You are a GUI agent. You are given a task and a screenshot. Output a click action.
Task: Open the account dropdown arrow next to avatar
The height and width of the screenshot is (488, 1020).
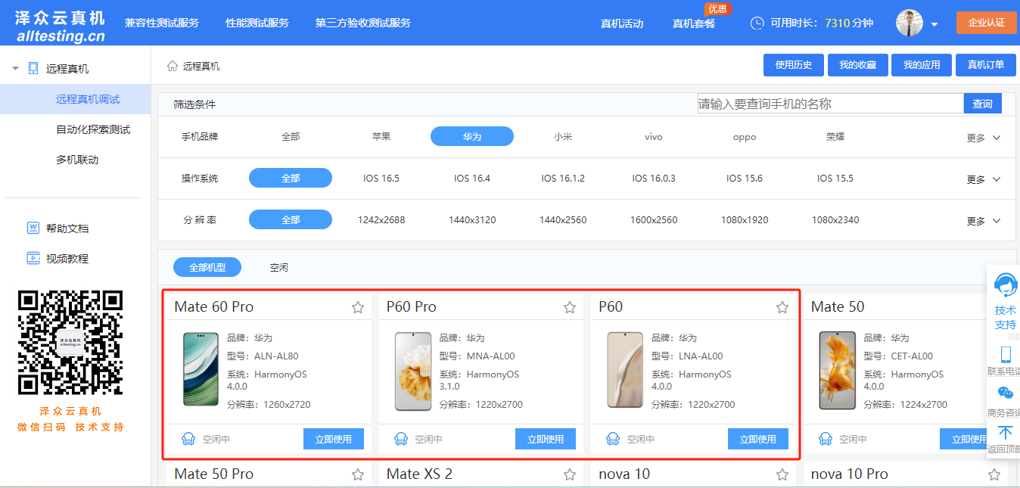[934, 24]
